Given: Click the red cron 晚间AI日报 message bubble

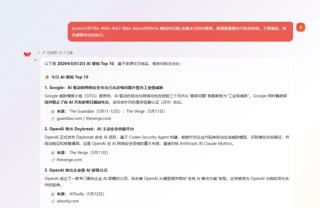Looking at the screenshot, I should pyautogui.click(x=180, y=32).
